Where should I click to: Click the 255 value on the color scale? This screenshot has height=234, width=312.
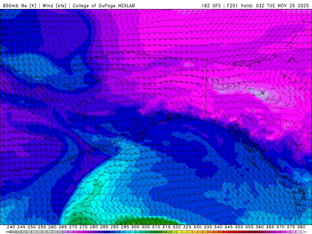pyautogui.click(x=42, y=227)
